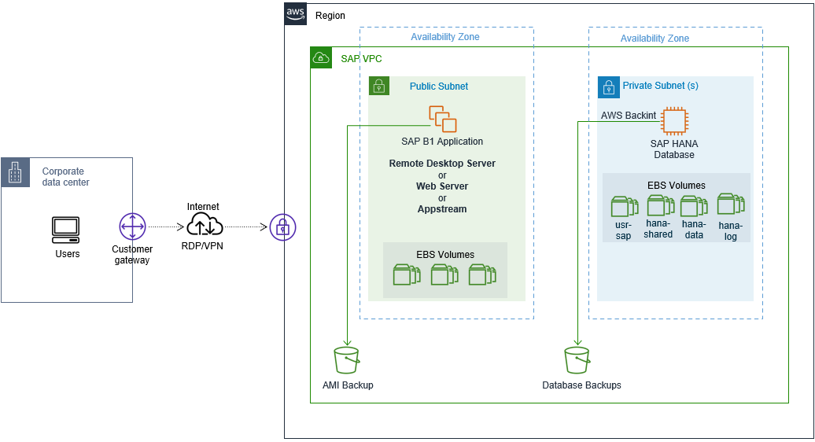Select the Users label
This screenshot has height=442, width=815.
pos(68,254)
